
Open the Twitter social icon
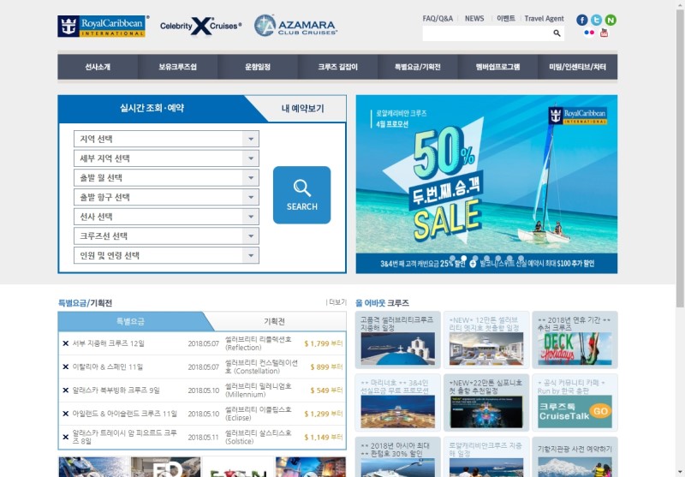coord(596,20)
